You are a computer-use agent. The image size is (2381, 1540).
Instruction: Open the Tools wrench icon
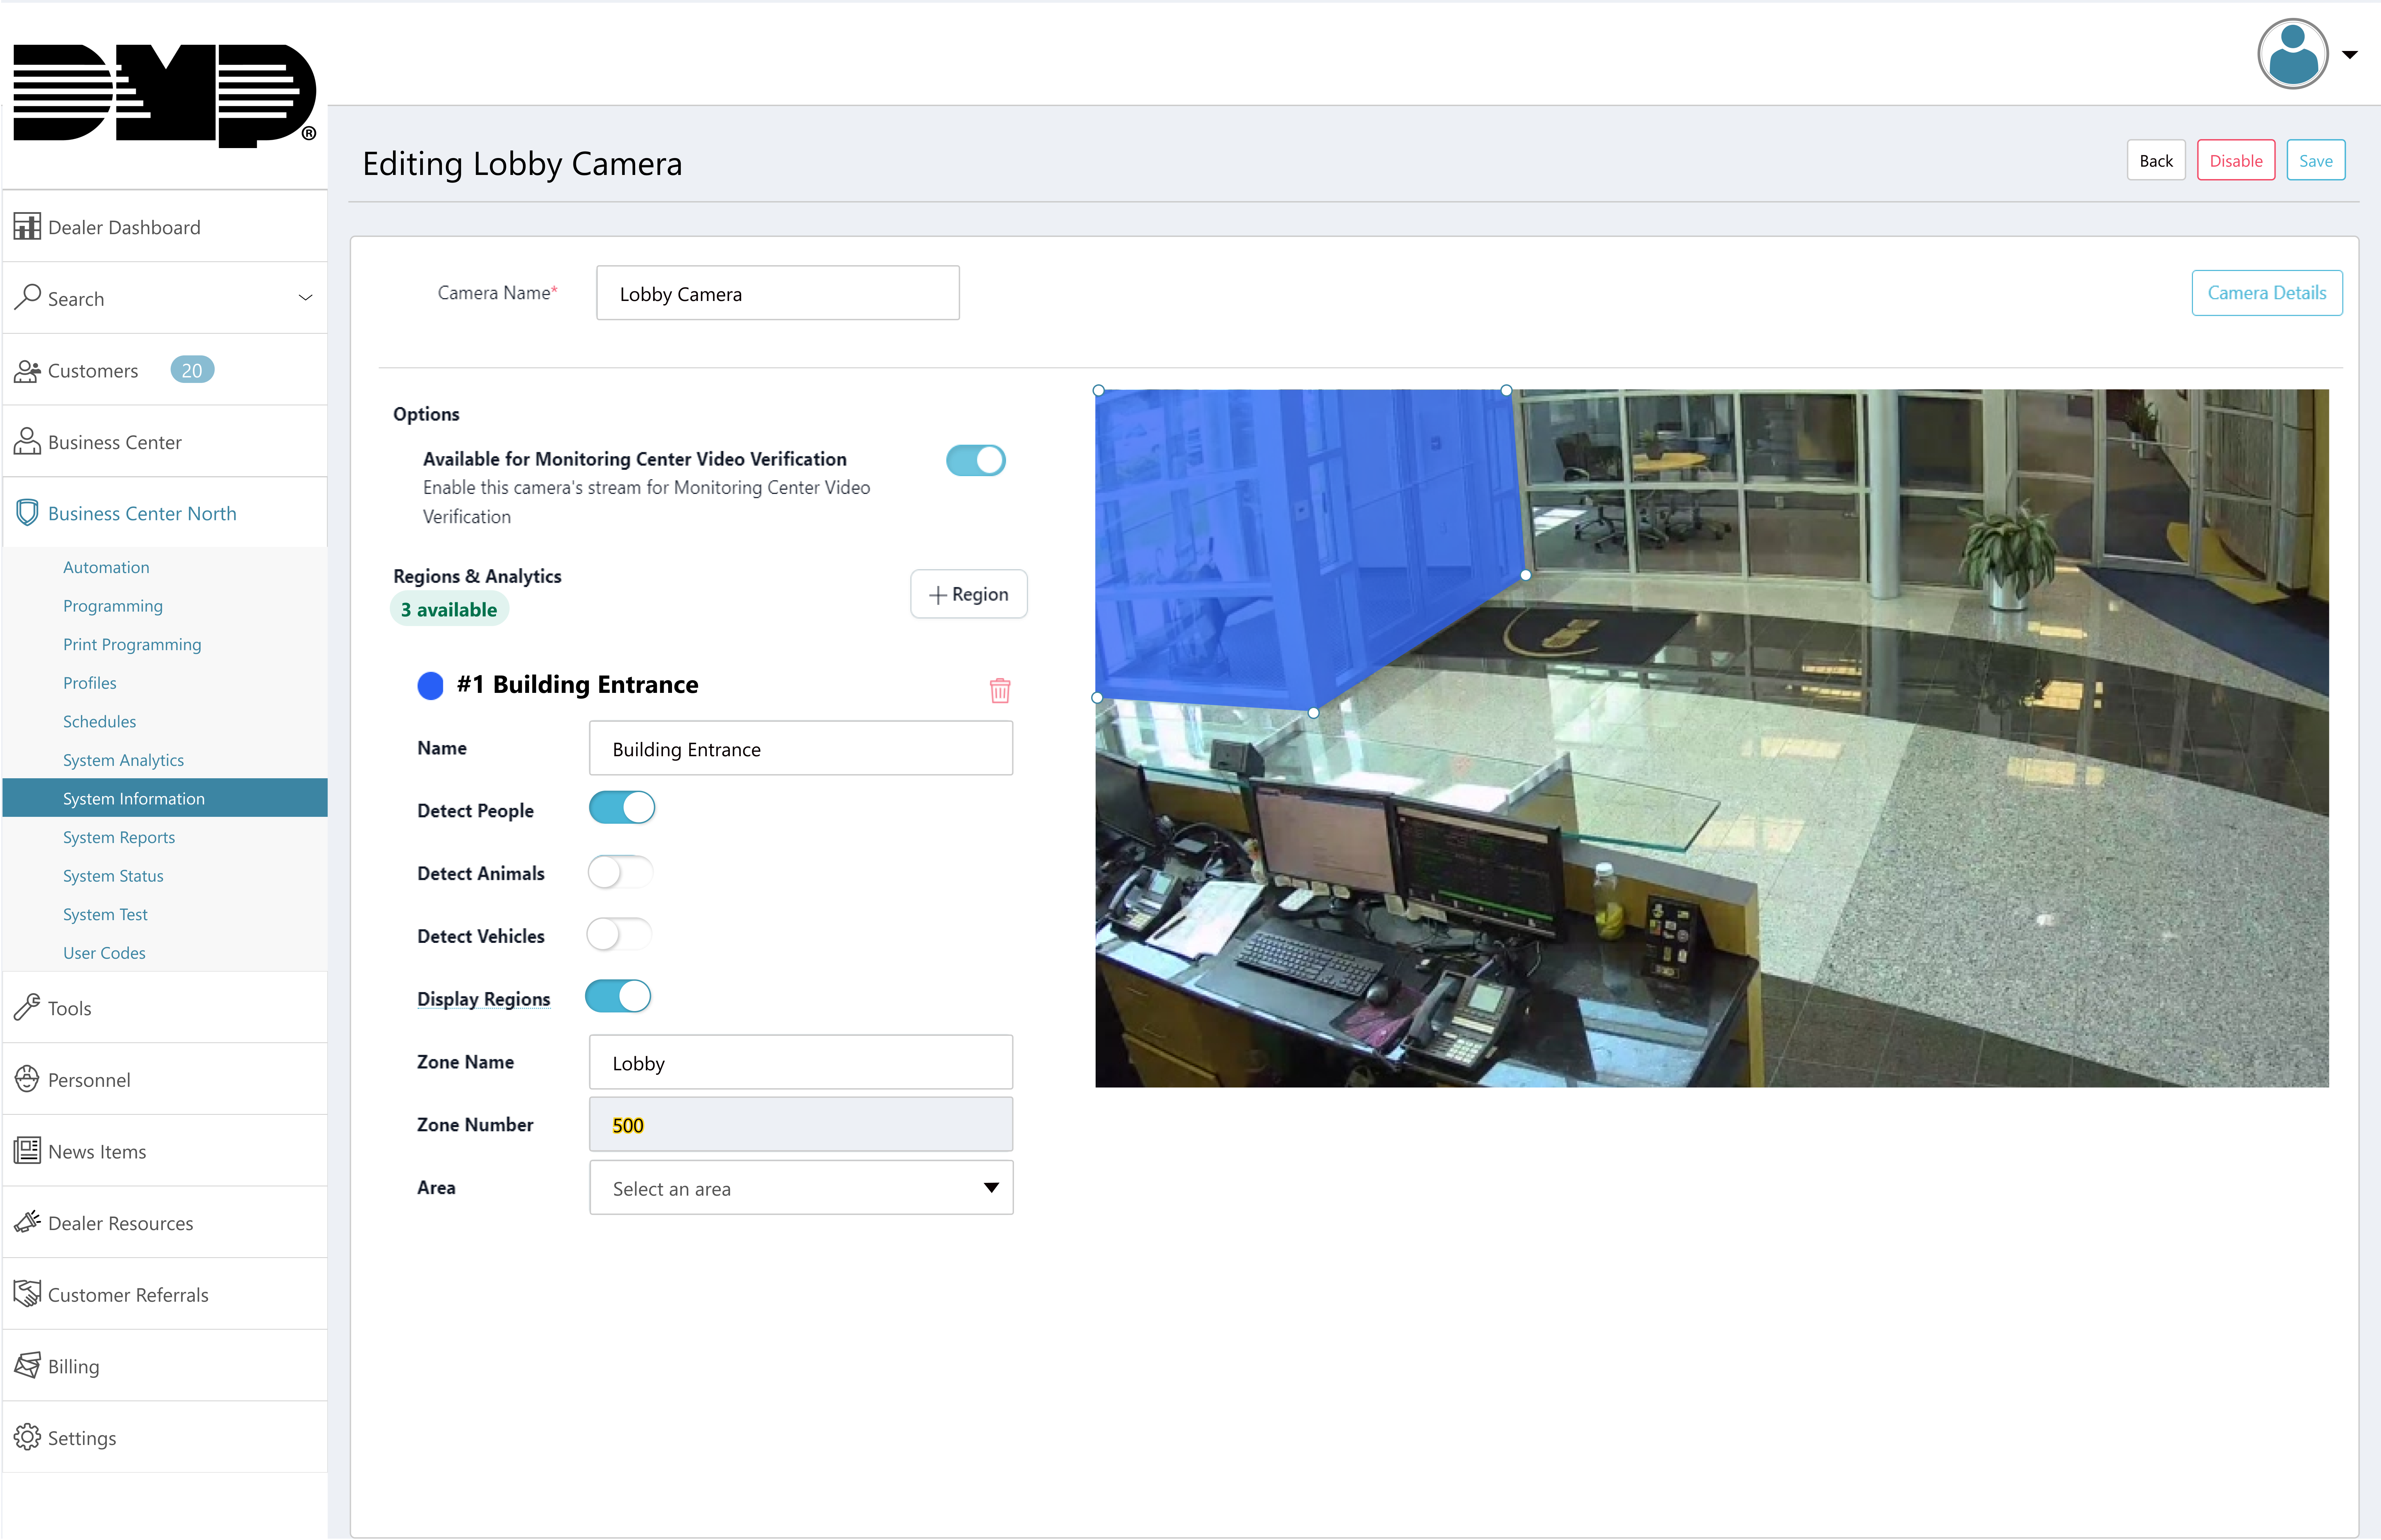27,1007
